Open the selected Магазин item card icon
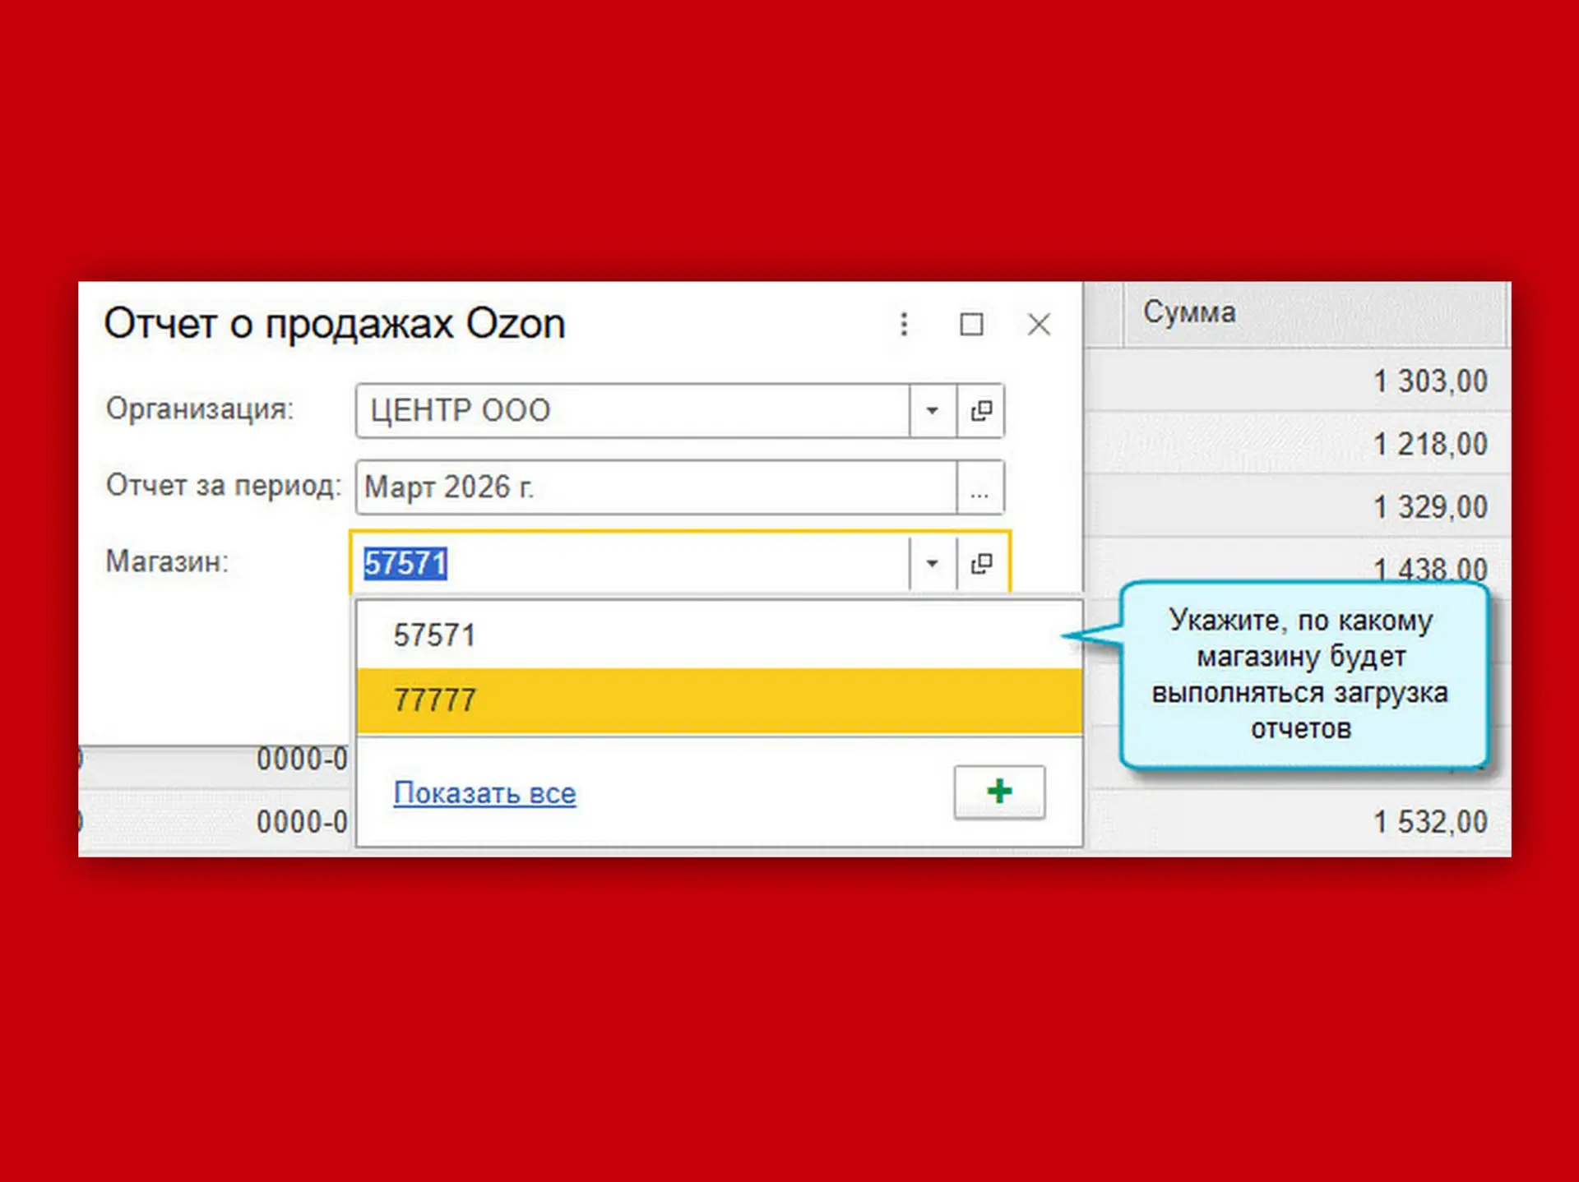1579x1182 pixels. [x=981, y=563]
